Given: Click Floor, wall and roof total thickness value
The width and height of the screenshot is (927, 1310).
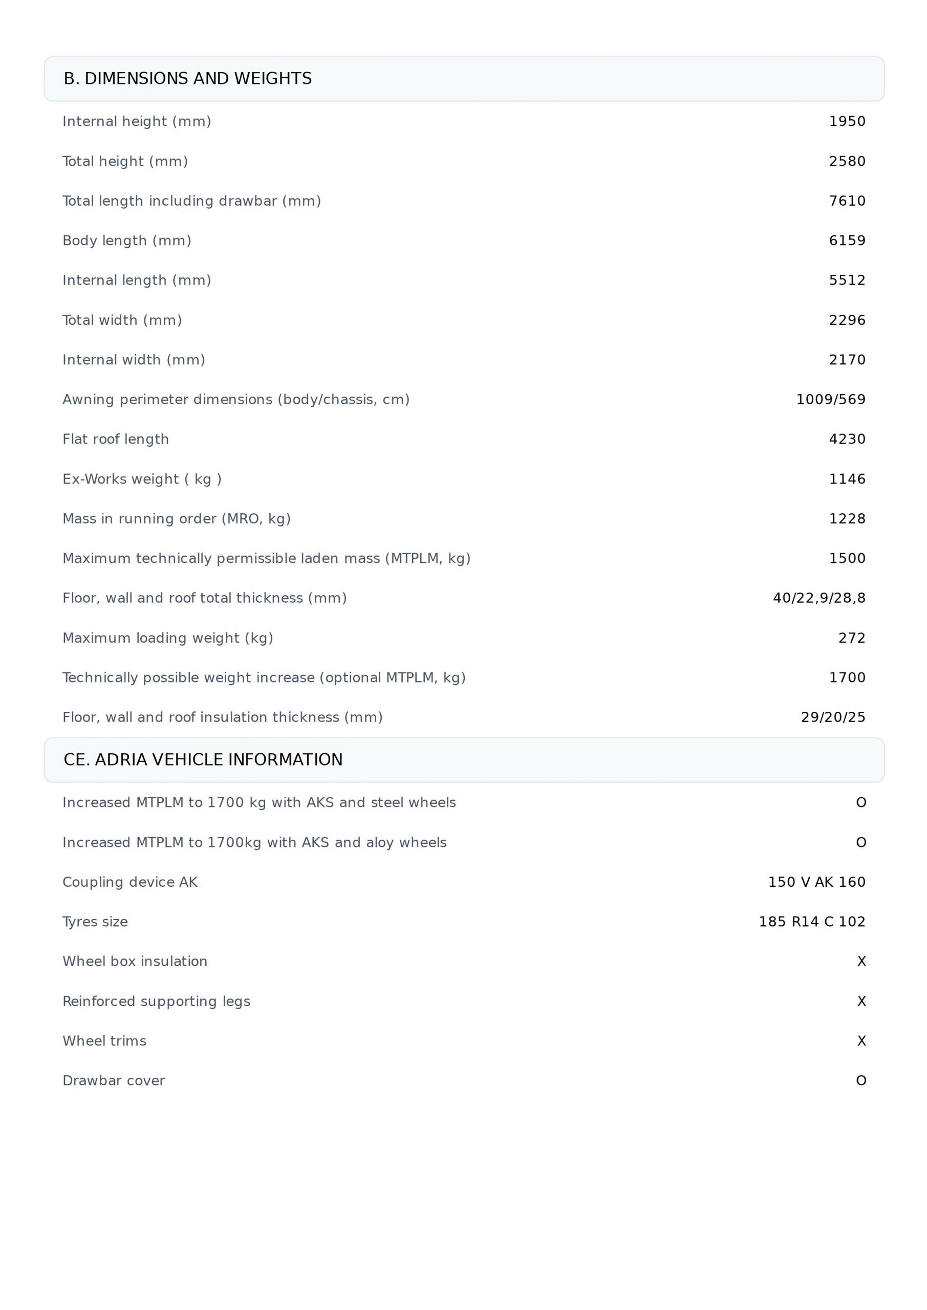Looking at the screenshot, I should pos(819,598).
